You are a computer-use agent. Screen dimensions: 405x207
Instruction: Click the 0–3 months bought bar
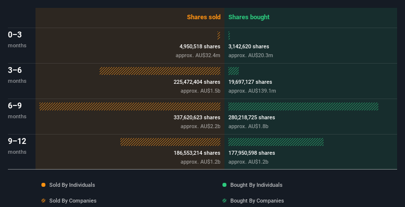coord(229,35)
